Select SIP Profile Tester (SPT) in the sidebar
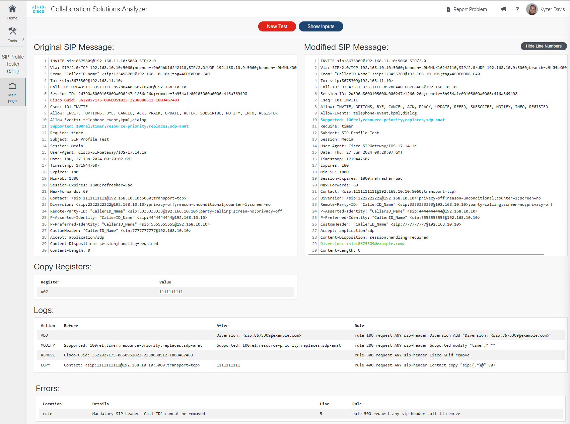Screen dimensions: 570x424 point(13,64)
